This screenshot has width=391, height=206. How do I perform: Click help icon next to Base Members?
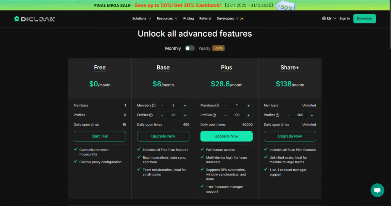154,105
